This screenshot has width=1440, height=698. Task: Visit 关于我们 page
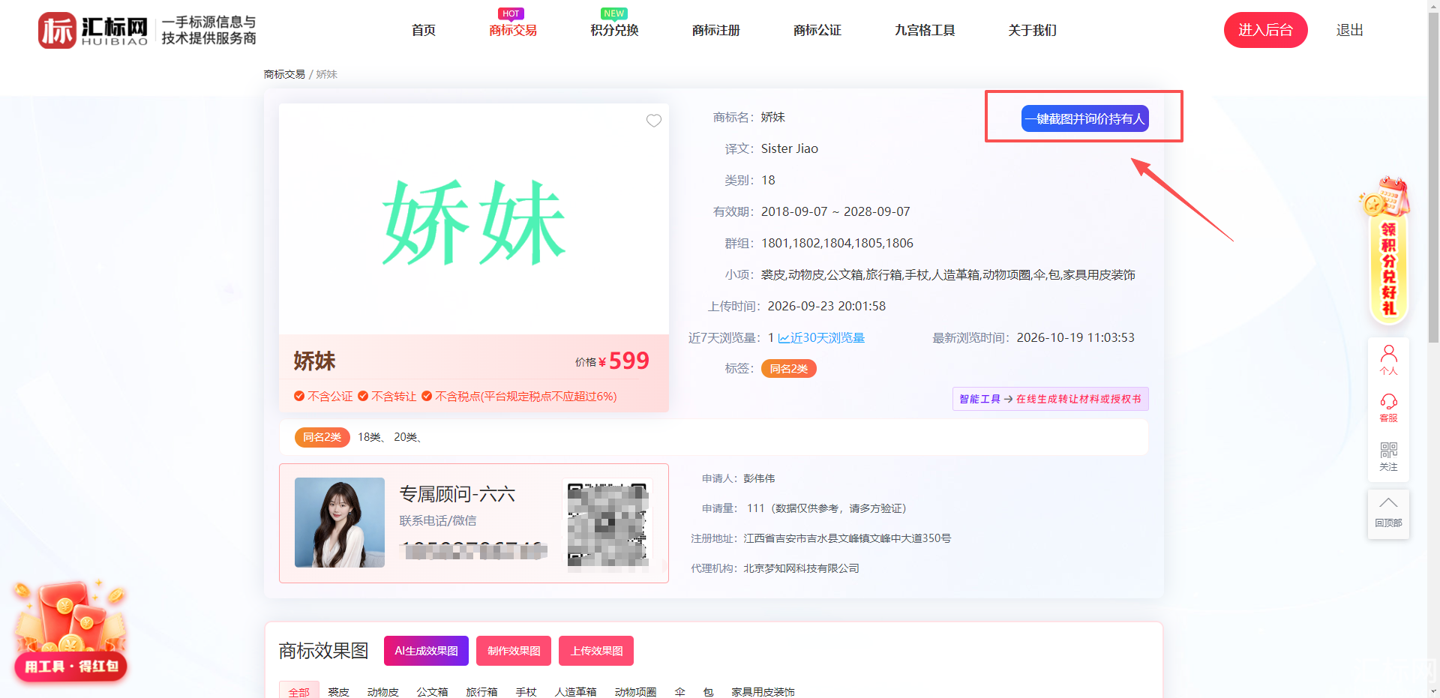(x=1033, y=30)
